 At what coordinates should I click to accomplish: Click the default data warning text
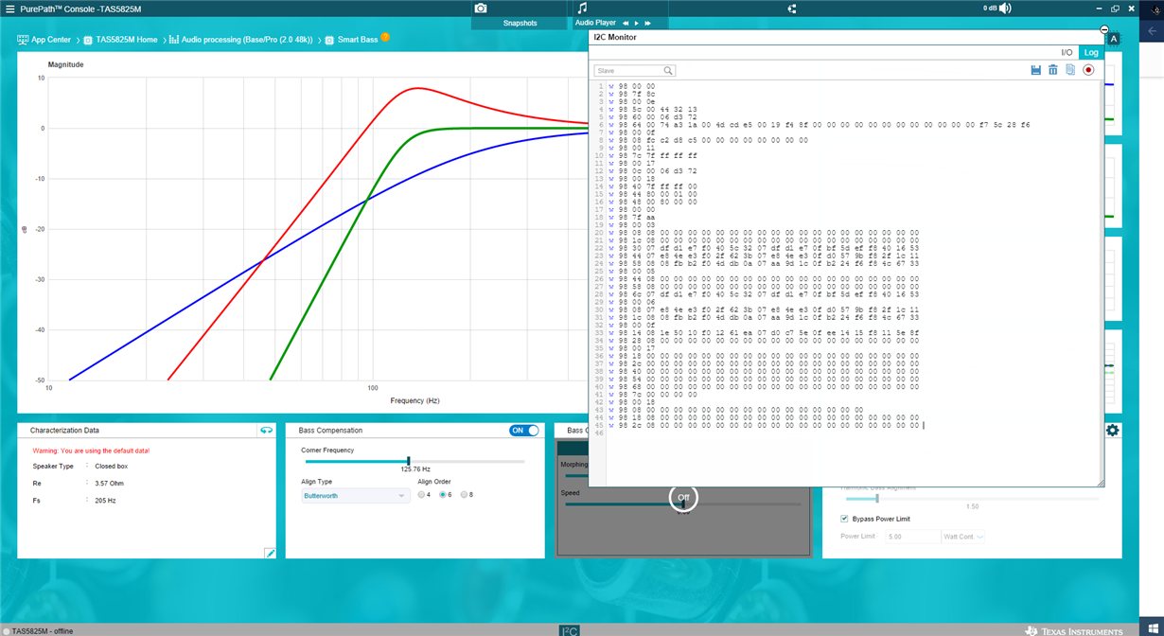tap(91, 450)
